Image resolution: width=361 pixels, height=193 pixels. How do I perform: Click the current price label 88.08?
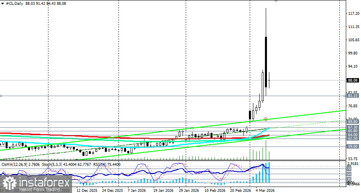coord(353,80)
